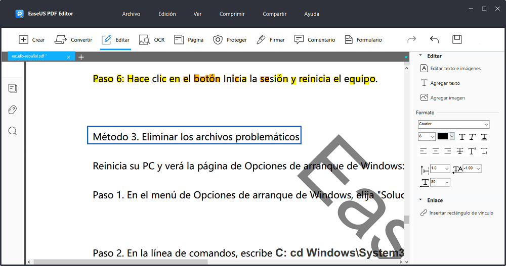Click the vertical scrollbar thumb
The height and width of the screenshot is (266, 506).
407,220
